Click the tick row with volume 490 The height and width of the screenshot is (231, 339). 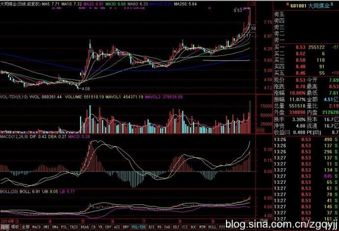tap(306, 140)
